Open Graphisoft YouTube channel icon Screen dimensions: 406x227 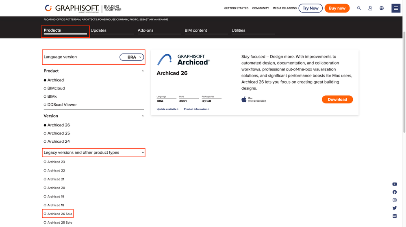tap(395, 184)
